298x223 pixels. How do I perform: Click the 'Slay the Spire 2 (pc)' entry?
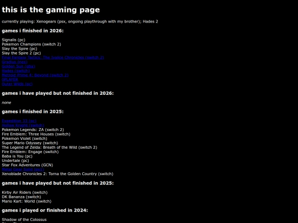pos(22,53)
